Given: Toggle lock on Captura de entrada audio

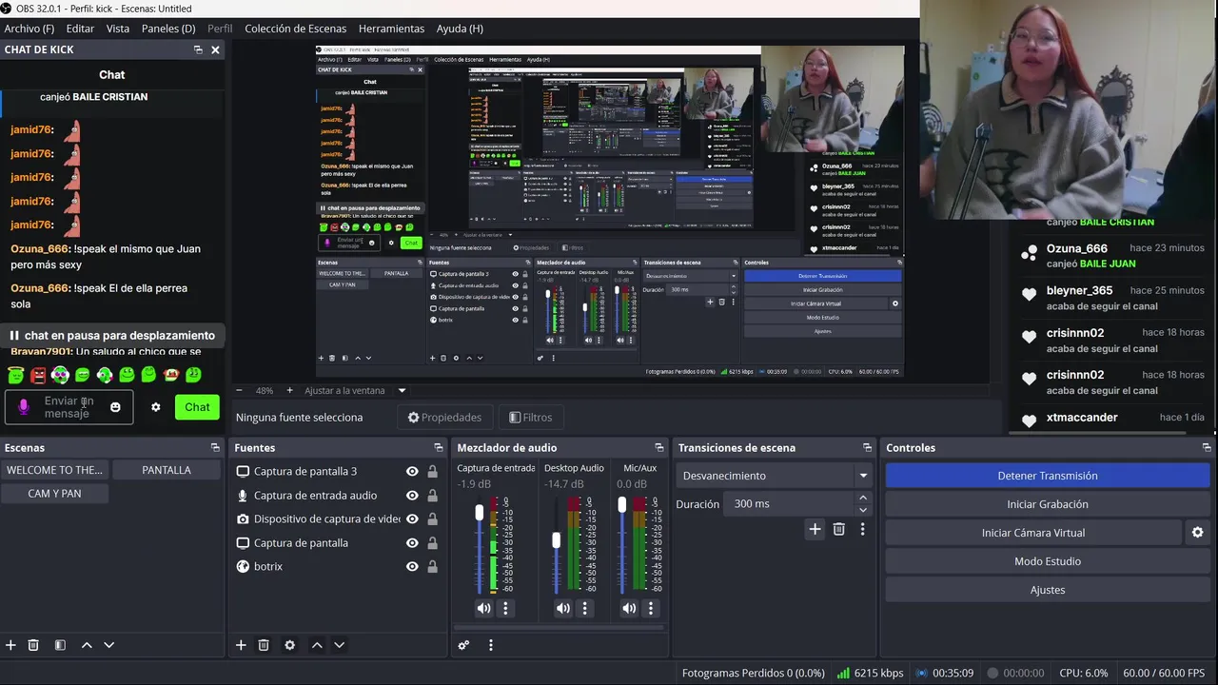Looking at the screenshot, I should tap(432, 495).
